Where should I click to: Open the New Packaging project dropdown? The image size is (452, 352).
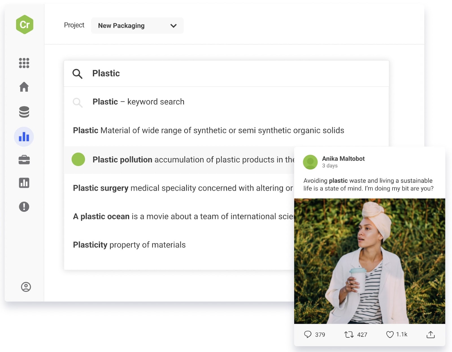click(x=137, y=25)
